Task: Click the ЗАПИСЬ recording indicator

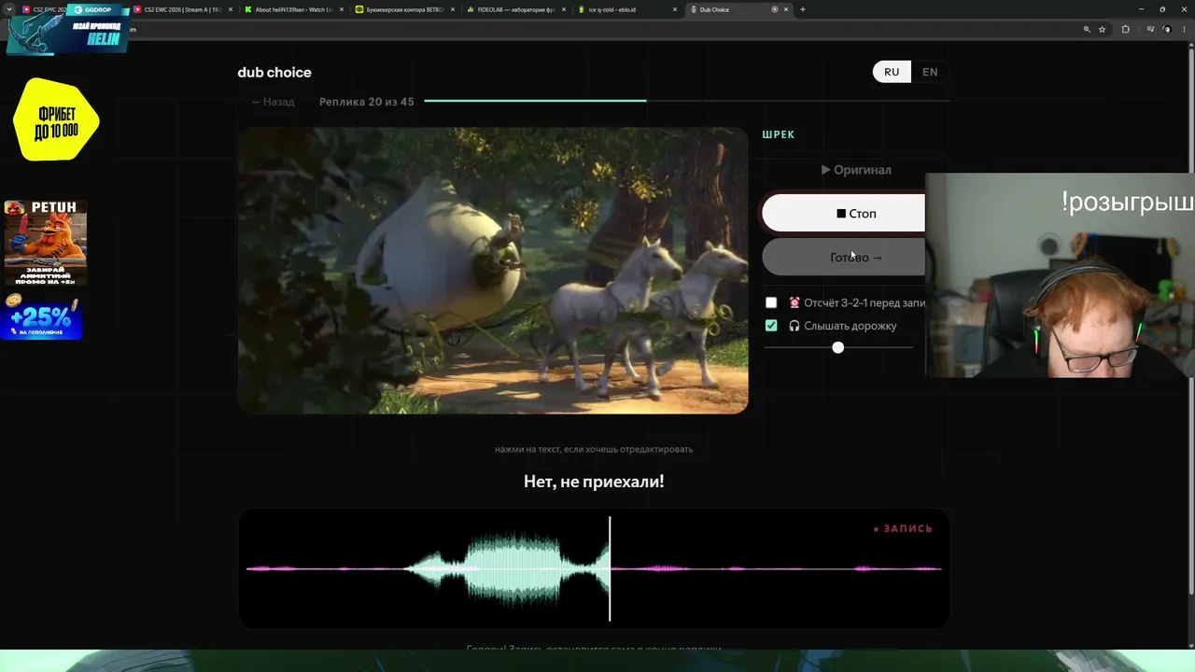Action: [903, 528]
